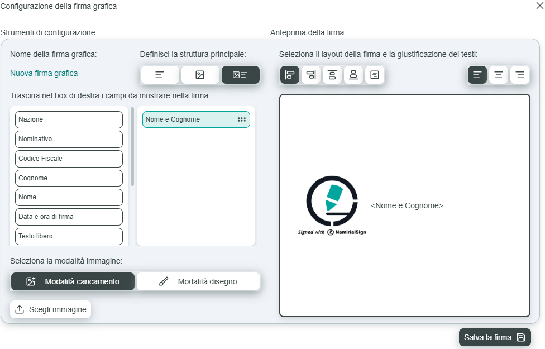Choose the bottom-aligned signature layout icon
Viewport: 545px width, 349px height.
pyautogui.click(x=353, y=75)
